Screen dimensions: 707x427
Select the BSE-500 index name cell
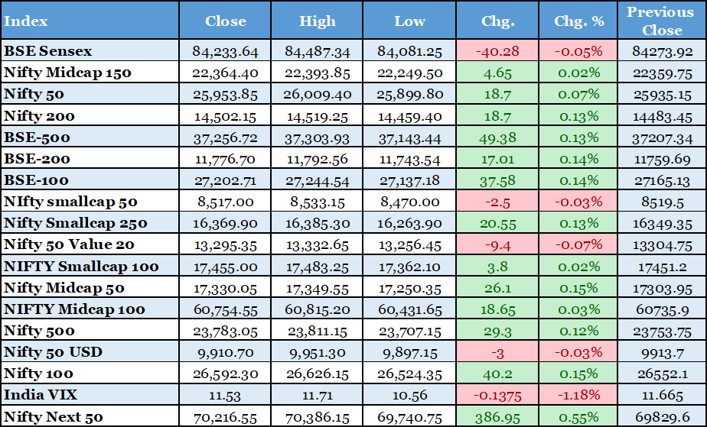pyautogui.click(x=37, y=137)
